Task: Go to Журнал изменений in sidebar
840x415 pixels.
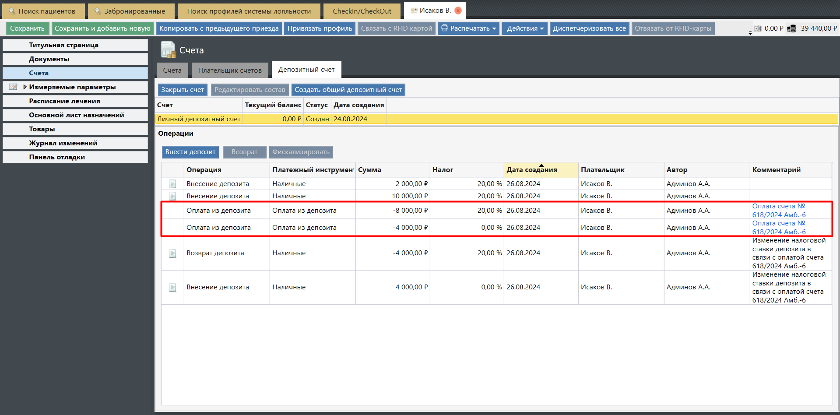Action: point(63,143)
